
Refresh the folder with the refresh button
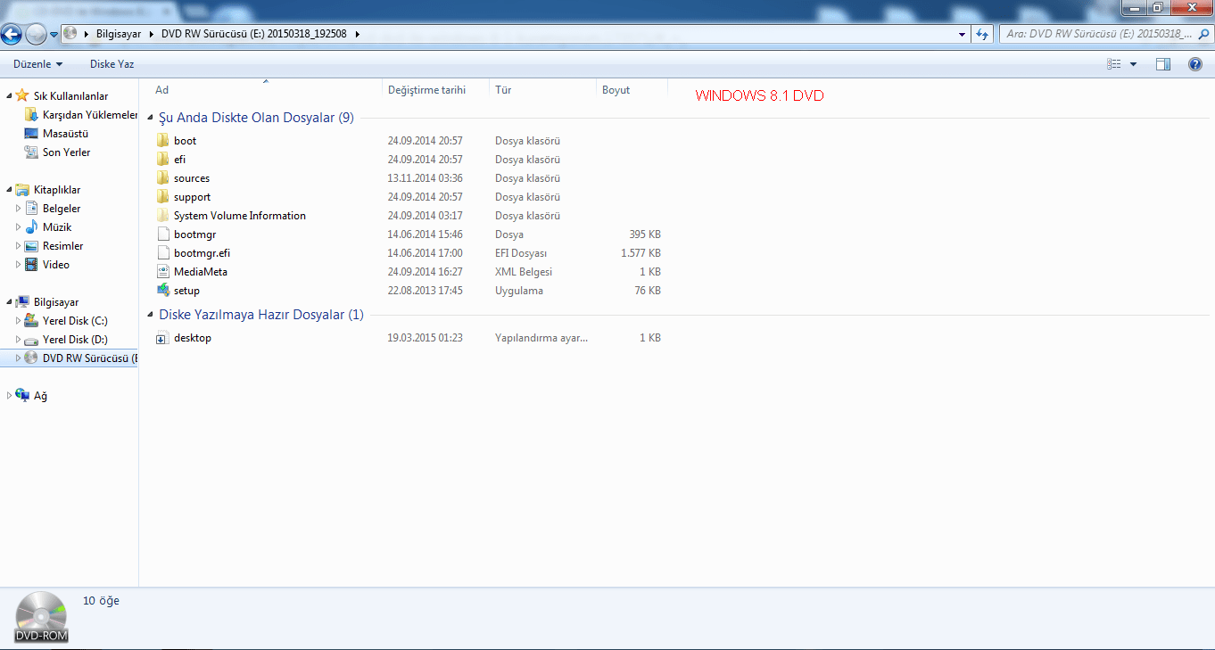pyautogui.click(x=982, y=34)
